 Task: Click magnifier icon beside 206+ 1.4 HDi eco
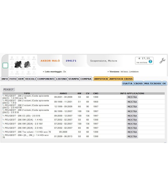pos(3,135)
